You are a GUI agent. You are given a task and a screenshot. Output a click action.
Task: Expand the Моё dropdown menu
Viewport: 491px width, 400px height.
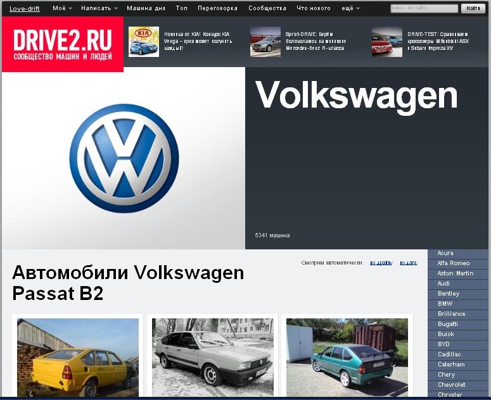pyautogui.click(x=62, y=8)
